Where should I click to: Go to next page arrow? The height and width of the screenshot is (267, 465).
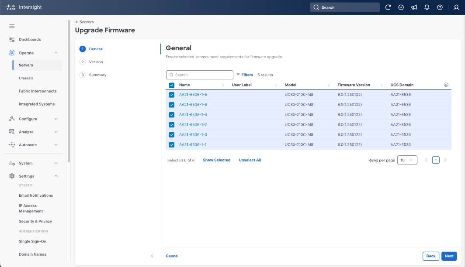pos(445,160)
